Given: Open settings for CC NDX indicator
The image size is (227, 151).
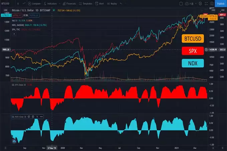Looking at the screenshot, I should coord(33,117).
